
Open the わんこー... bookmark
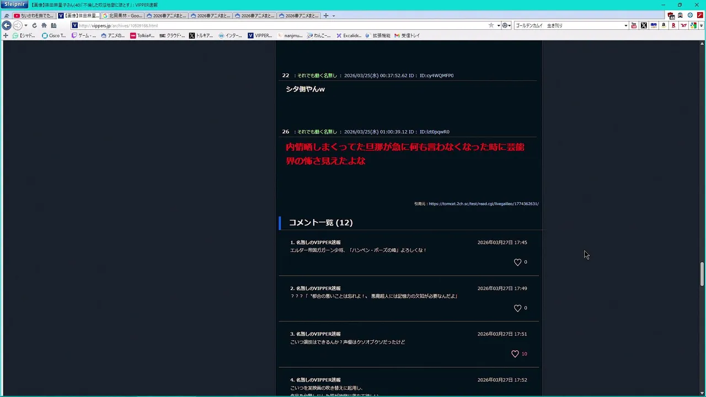click(x=319, y=35)
